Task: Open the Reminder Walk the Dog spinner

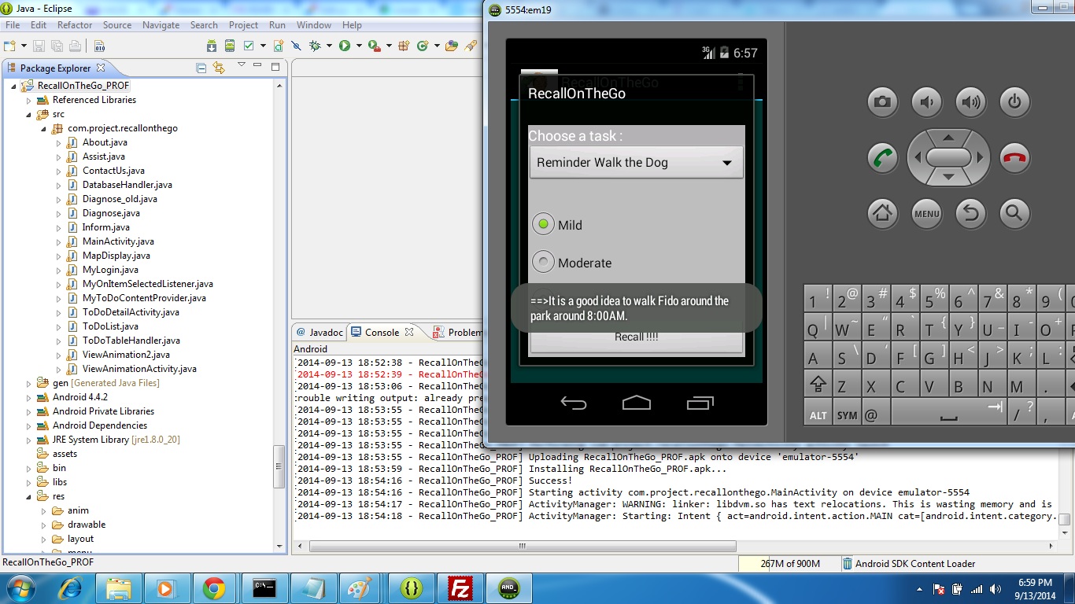Action: click(x=636, y=163)
